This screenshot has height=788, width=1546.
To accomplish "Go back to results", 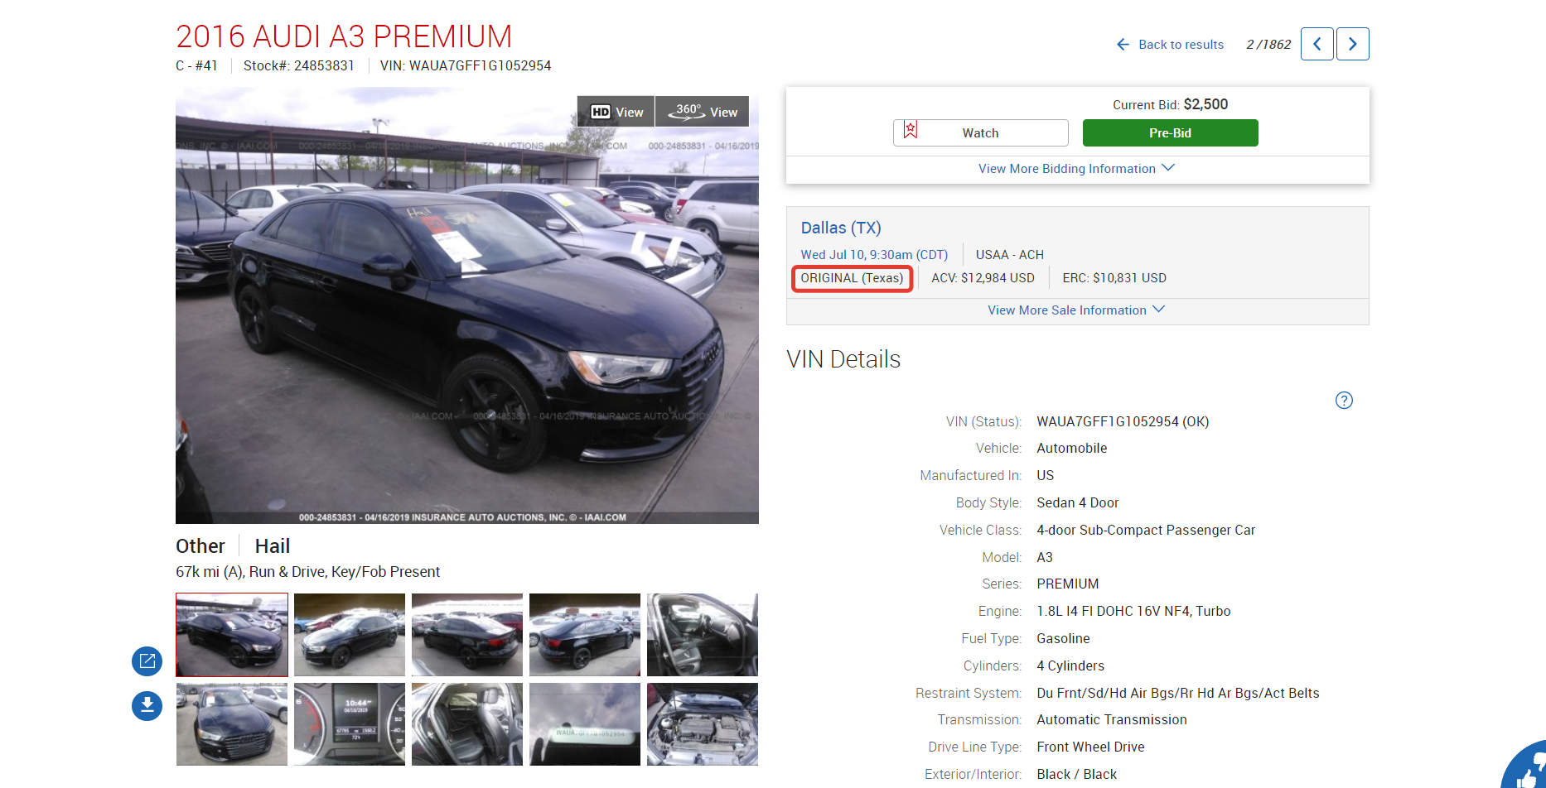I will point(1170,45).
